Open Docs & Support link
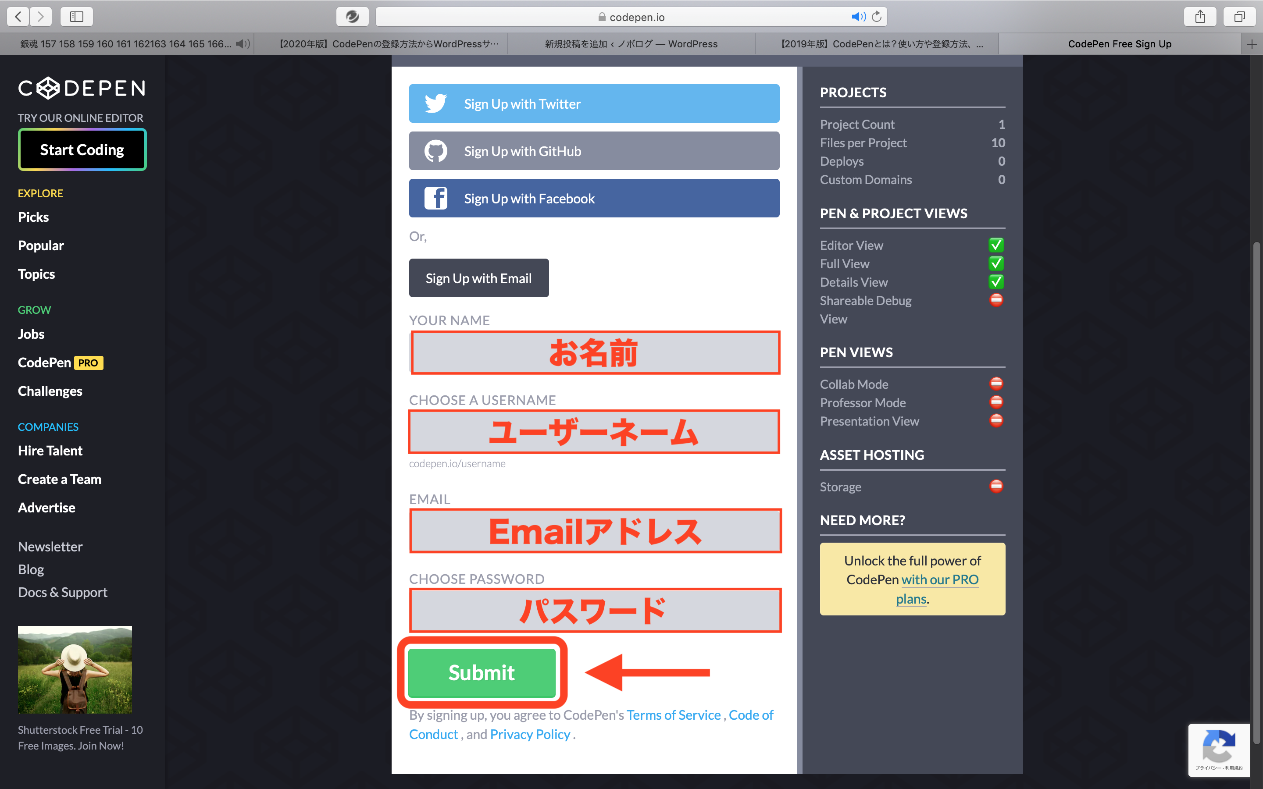The width and height of the screenshot is (1263, 789). click(63, 592)
